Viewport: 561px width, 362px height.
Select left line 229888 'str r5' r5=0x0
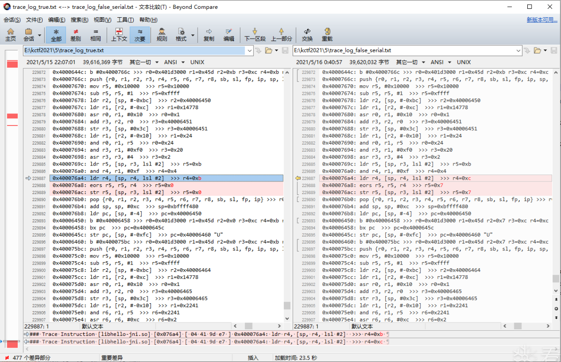(167, 192)
